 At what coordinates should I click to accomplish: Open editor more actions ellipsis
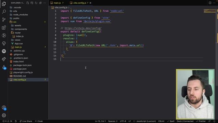point(214,3)
